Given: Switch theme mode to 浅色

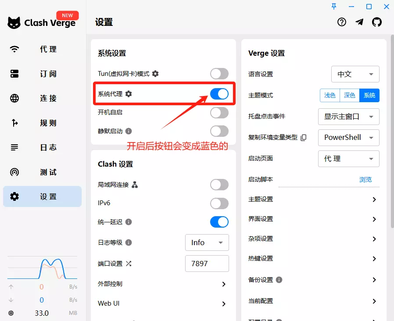Looking at the screenshot, I should (x=330, y=95).
